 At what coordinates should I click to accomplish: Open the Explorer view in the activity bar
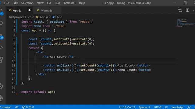click(1, 12)
